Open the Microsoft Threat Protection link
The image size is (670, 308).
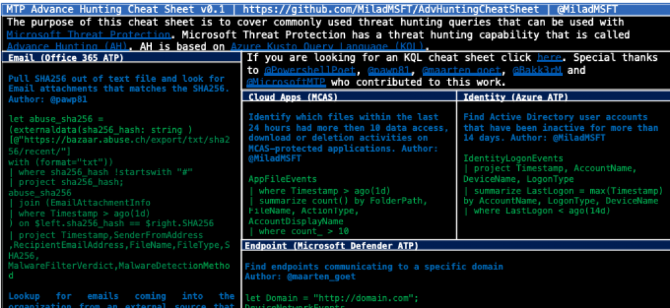pos(89,35)
